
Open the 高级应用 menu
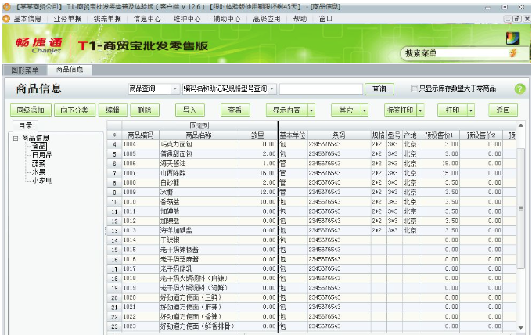point(267,19)
